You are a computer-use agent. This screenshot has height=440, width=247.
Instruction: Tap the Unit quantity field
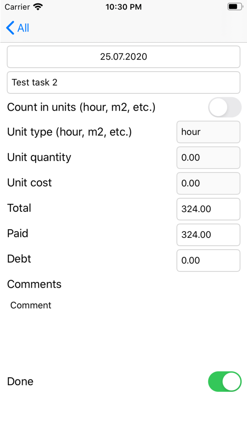(x=208, y=157)
